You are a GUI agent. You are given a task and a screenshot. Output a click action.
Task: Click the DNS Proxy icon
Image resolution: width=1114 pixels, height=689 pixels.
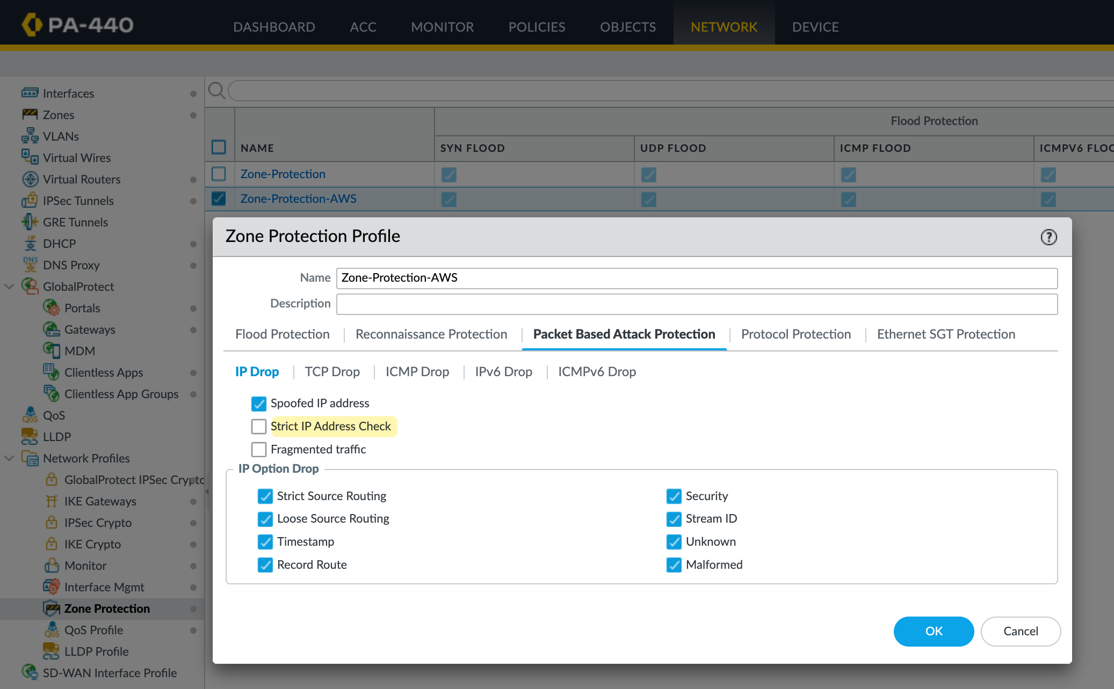click(x=30, y=265)
